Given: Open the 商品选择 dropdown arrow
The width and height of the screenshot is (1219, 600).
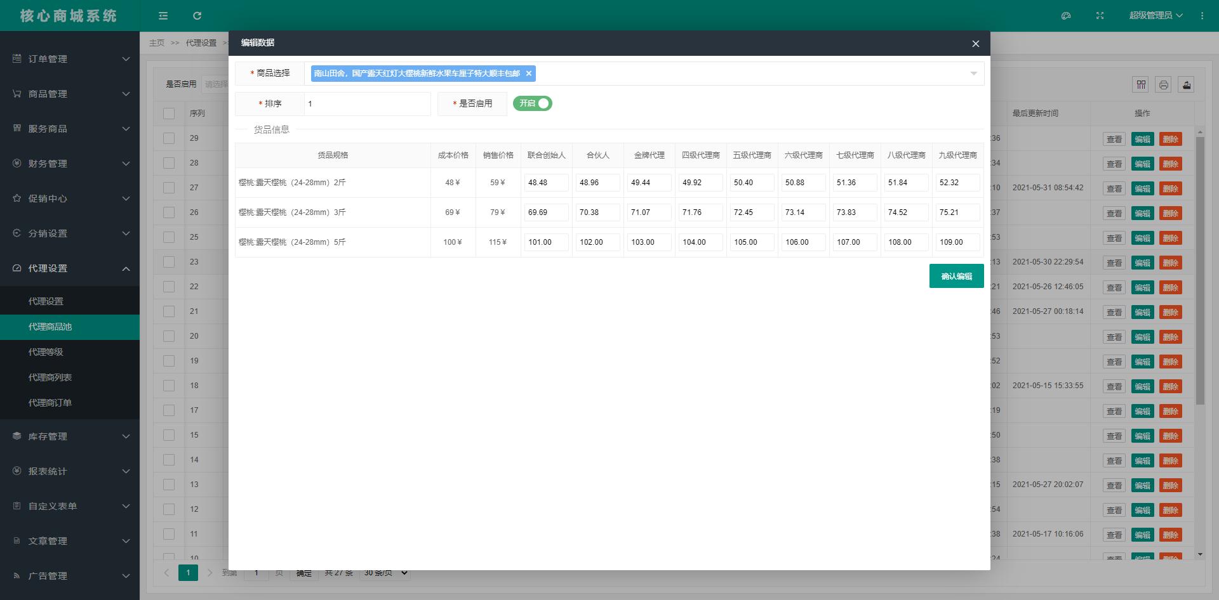Looking at the screenshot, I should [x=973, y=74].
